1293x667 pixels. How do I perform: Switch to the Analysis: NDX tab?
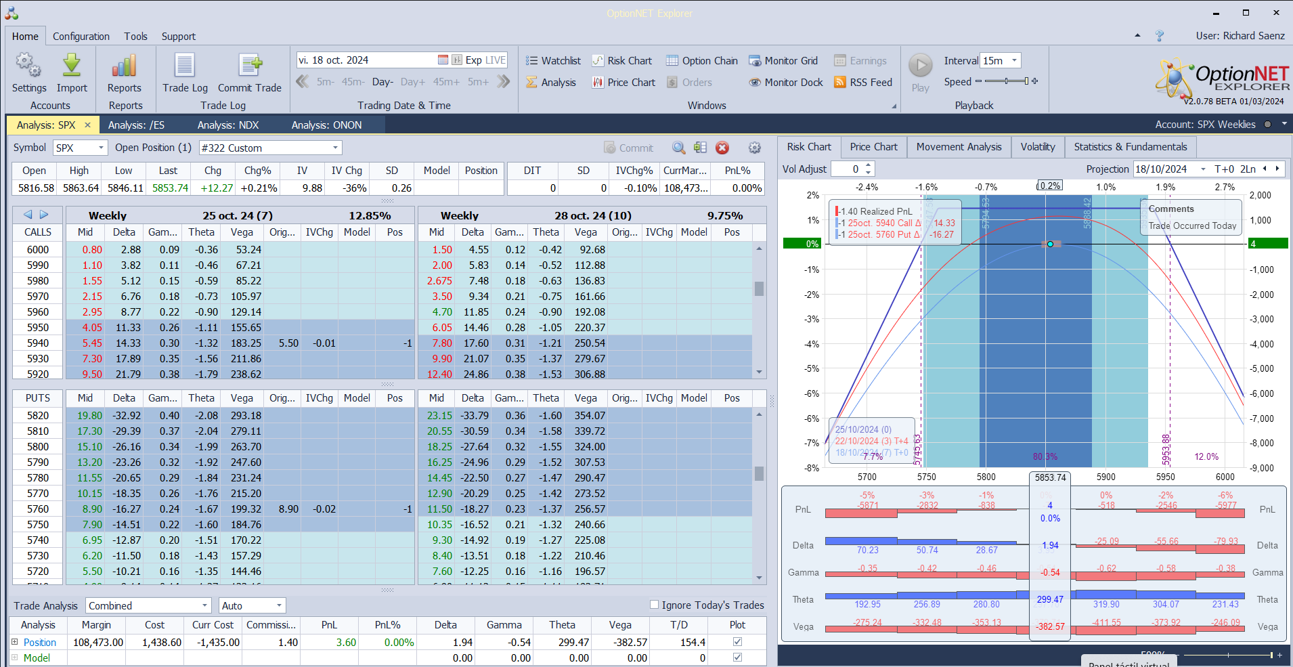tap(228, 125)
